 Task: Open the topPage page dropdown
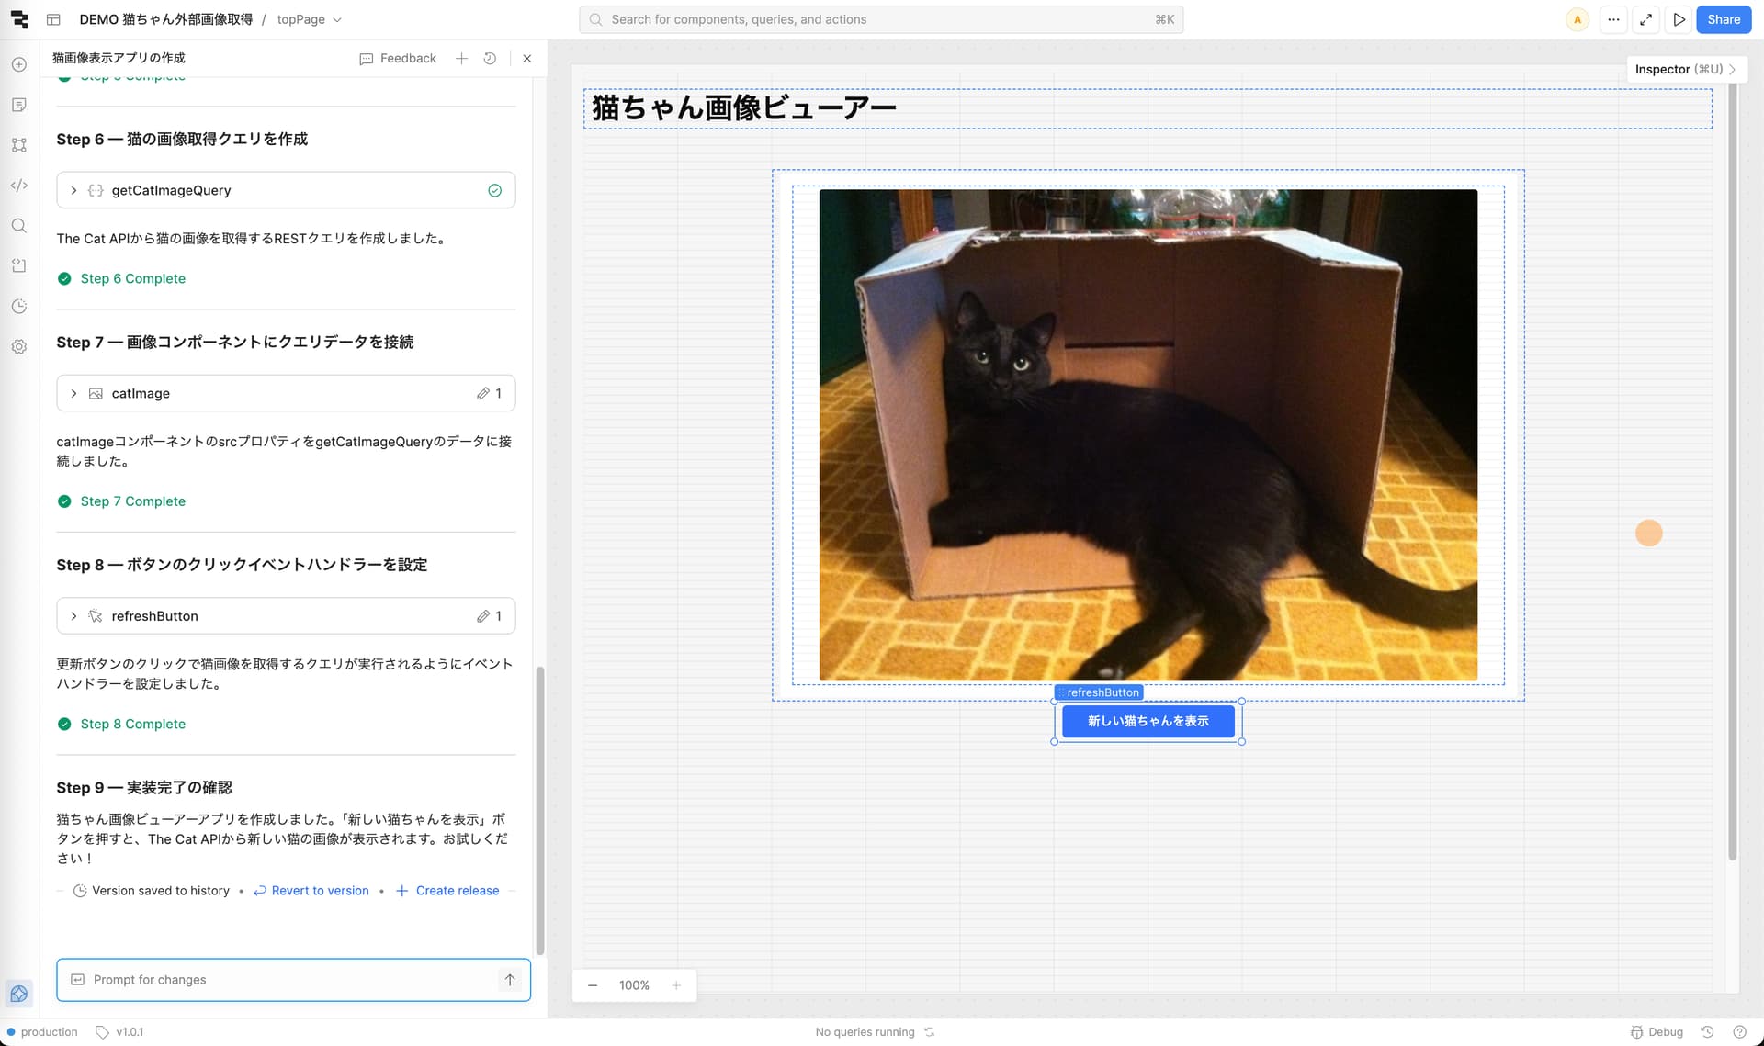point(310,19)
